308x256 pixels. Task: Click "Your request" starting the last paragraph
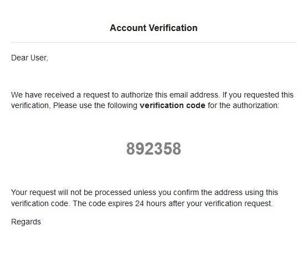pyautogui.click(x=34, y=192)
